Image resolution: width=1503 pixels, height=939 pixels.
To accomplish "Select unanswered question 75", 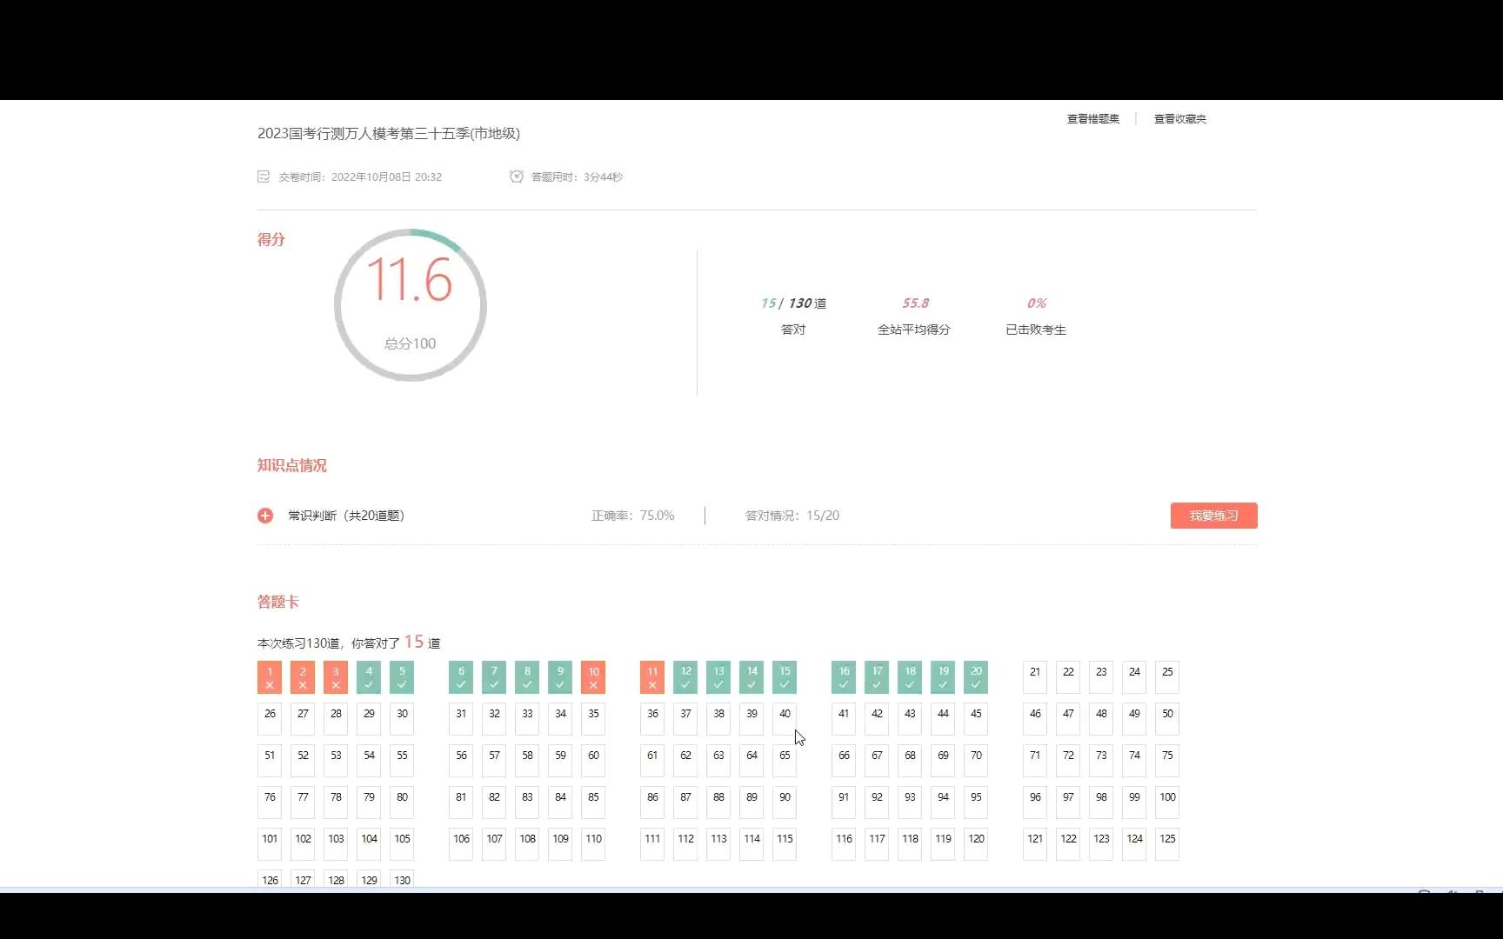I will pos(1167,761).
